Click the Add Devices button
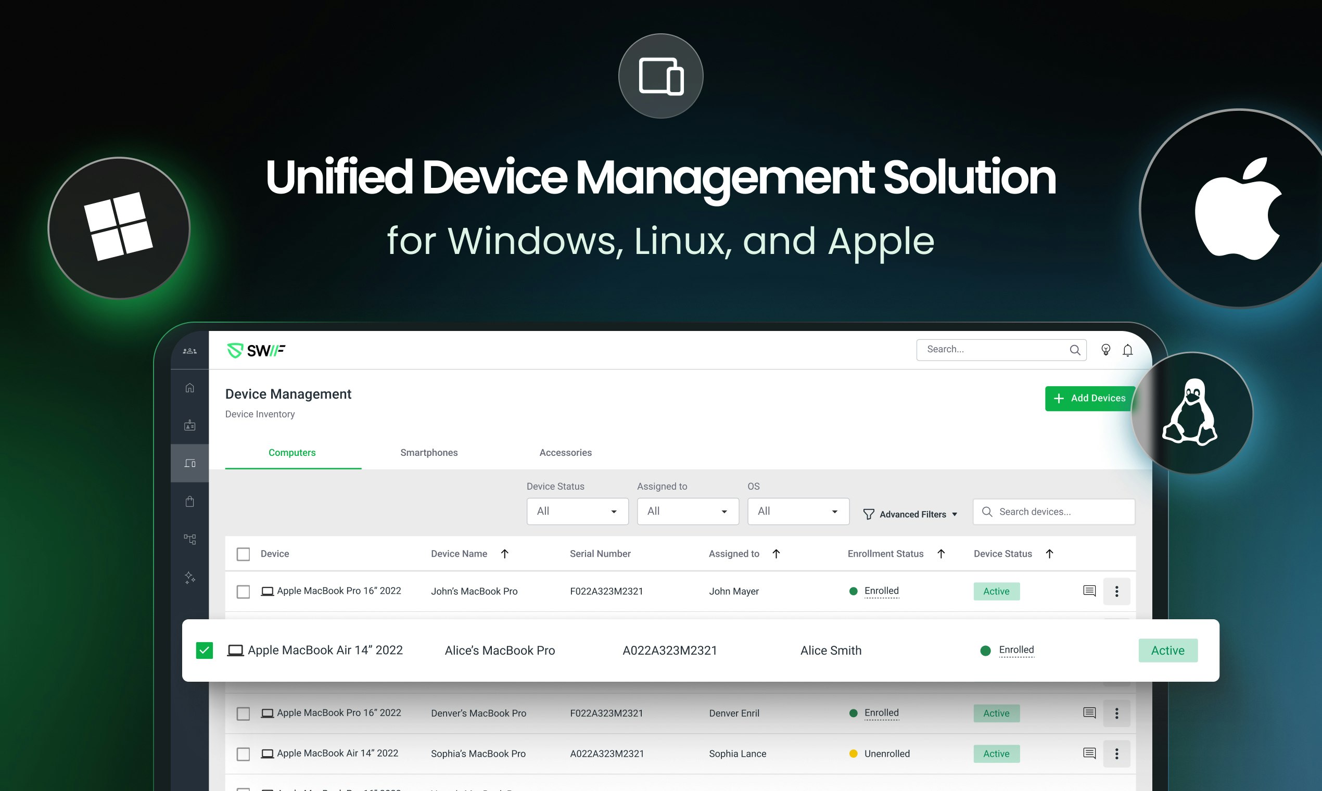Screen dimensions: 1322x791 click(1090, 398)
